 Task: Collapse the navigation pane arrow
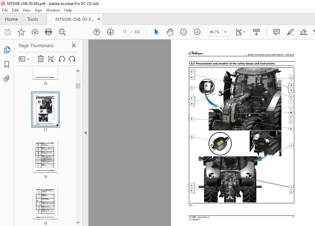(x=86, y=133)
